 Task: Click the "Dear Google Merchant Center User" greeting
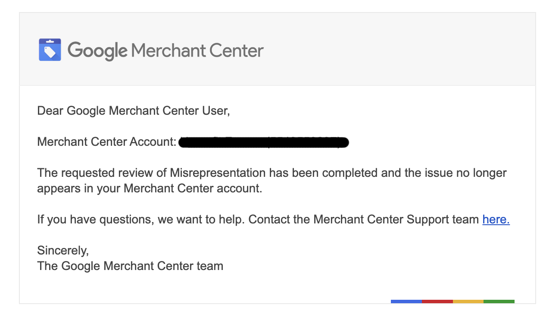point(134,111)
